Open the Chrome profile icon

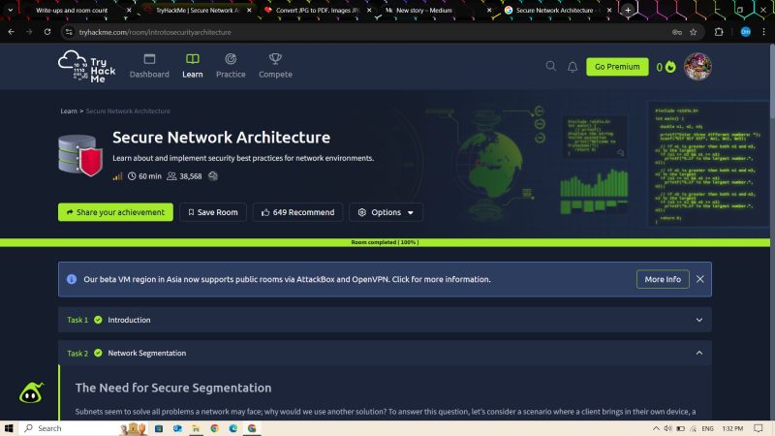point(745,32)
